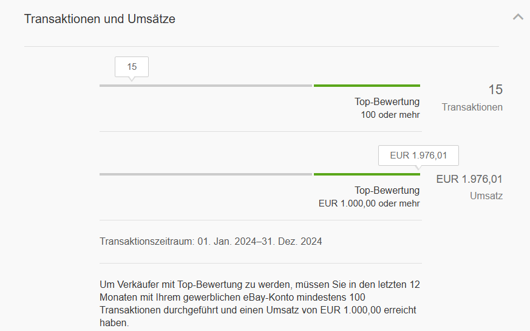
Task: Click the Umsatz label under the total
Action: [x=486, y=196]
